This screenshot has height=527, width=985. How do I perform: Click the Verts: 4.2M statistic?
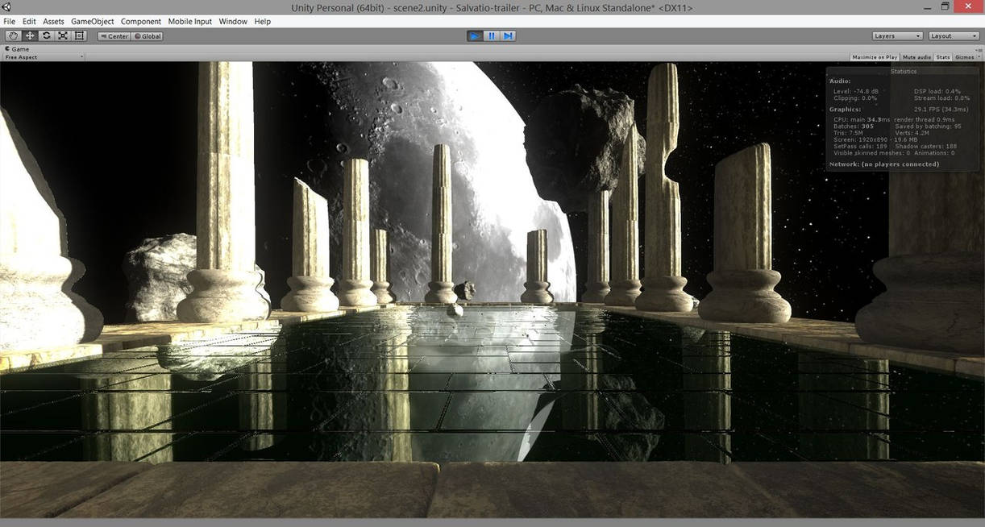[x=912, y=133]
